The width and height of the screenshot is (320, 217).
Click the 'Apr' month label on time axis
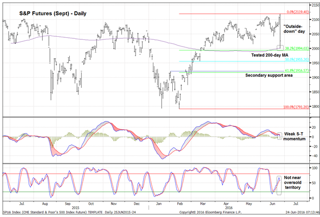tap(226, 204)
